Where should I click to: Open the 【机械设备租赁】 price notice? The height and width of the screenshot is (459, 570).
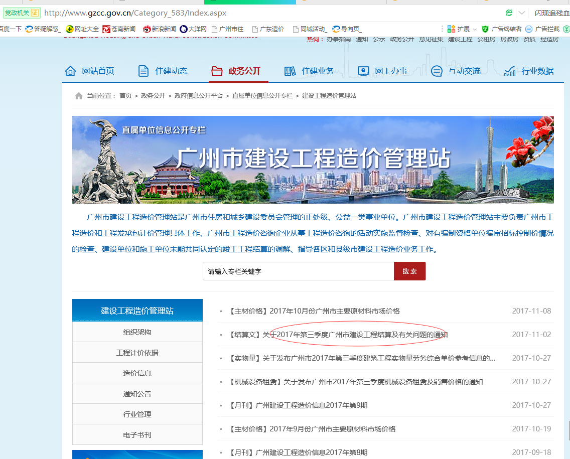point(355,382)
